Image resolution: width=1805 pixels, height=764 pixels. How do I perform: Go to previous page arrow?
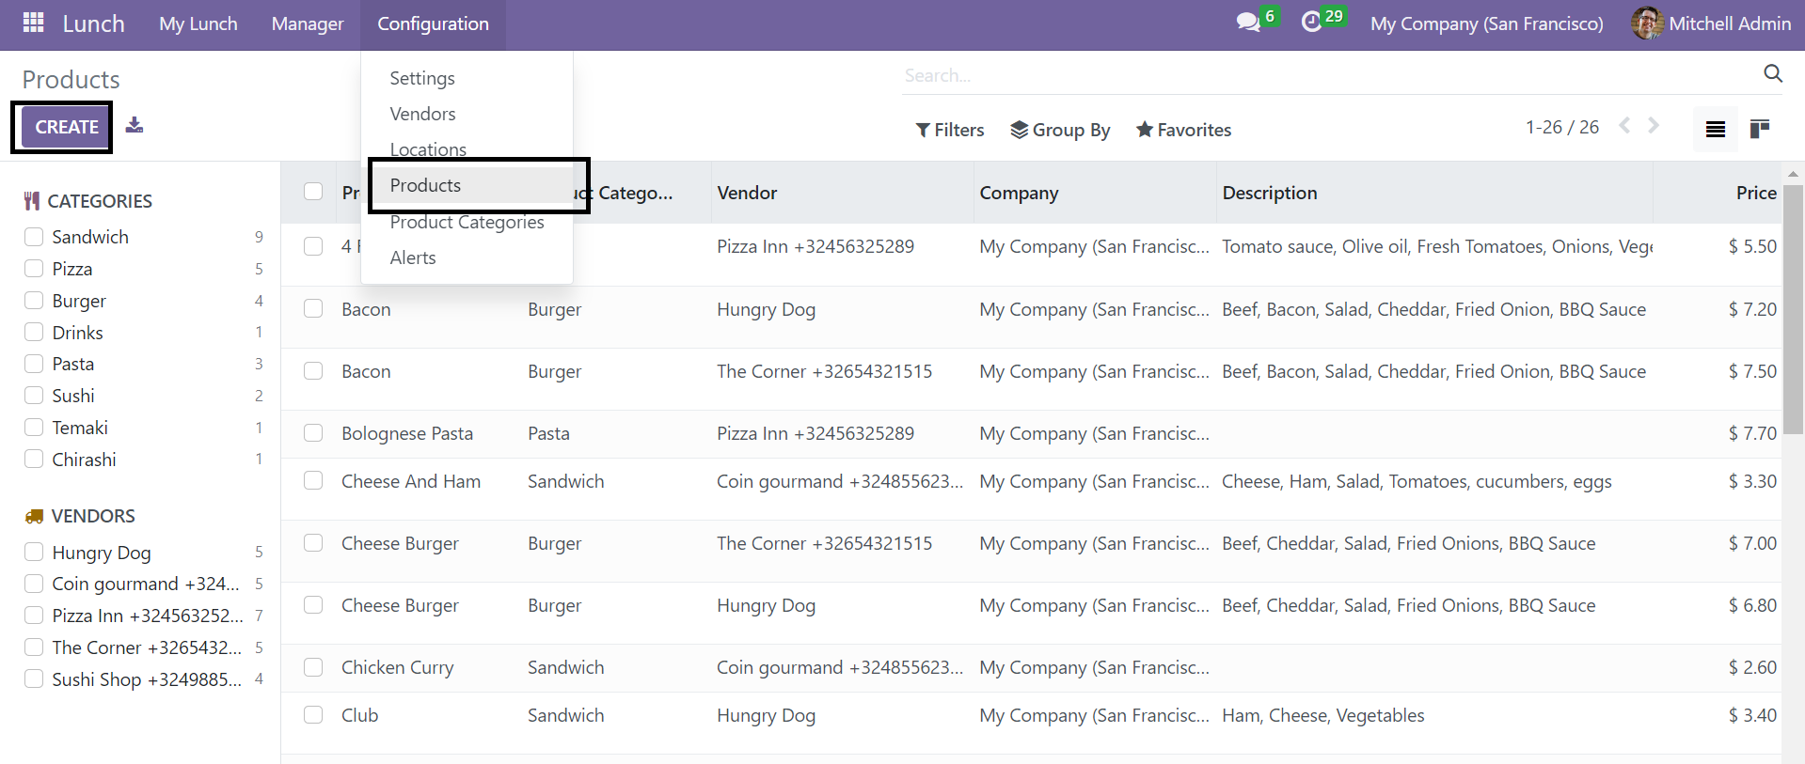tap(1624, 125)
